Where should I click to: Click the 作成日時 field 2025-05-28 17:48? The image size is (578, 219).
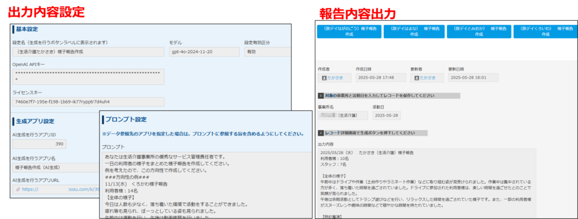pos(381,78)
